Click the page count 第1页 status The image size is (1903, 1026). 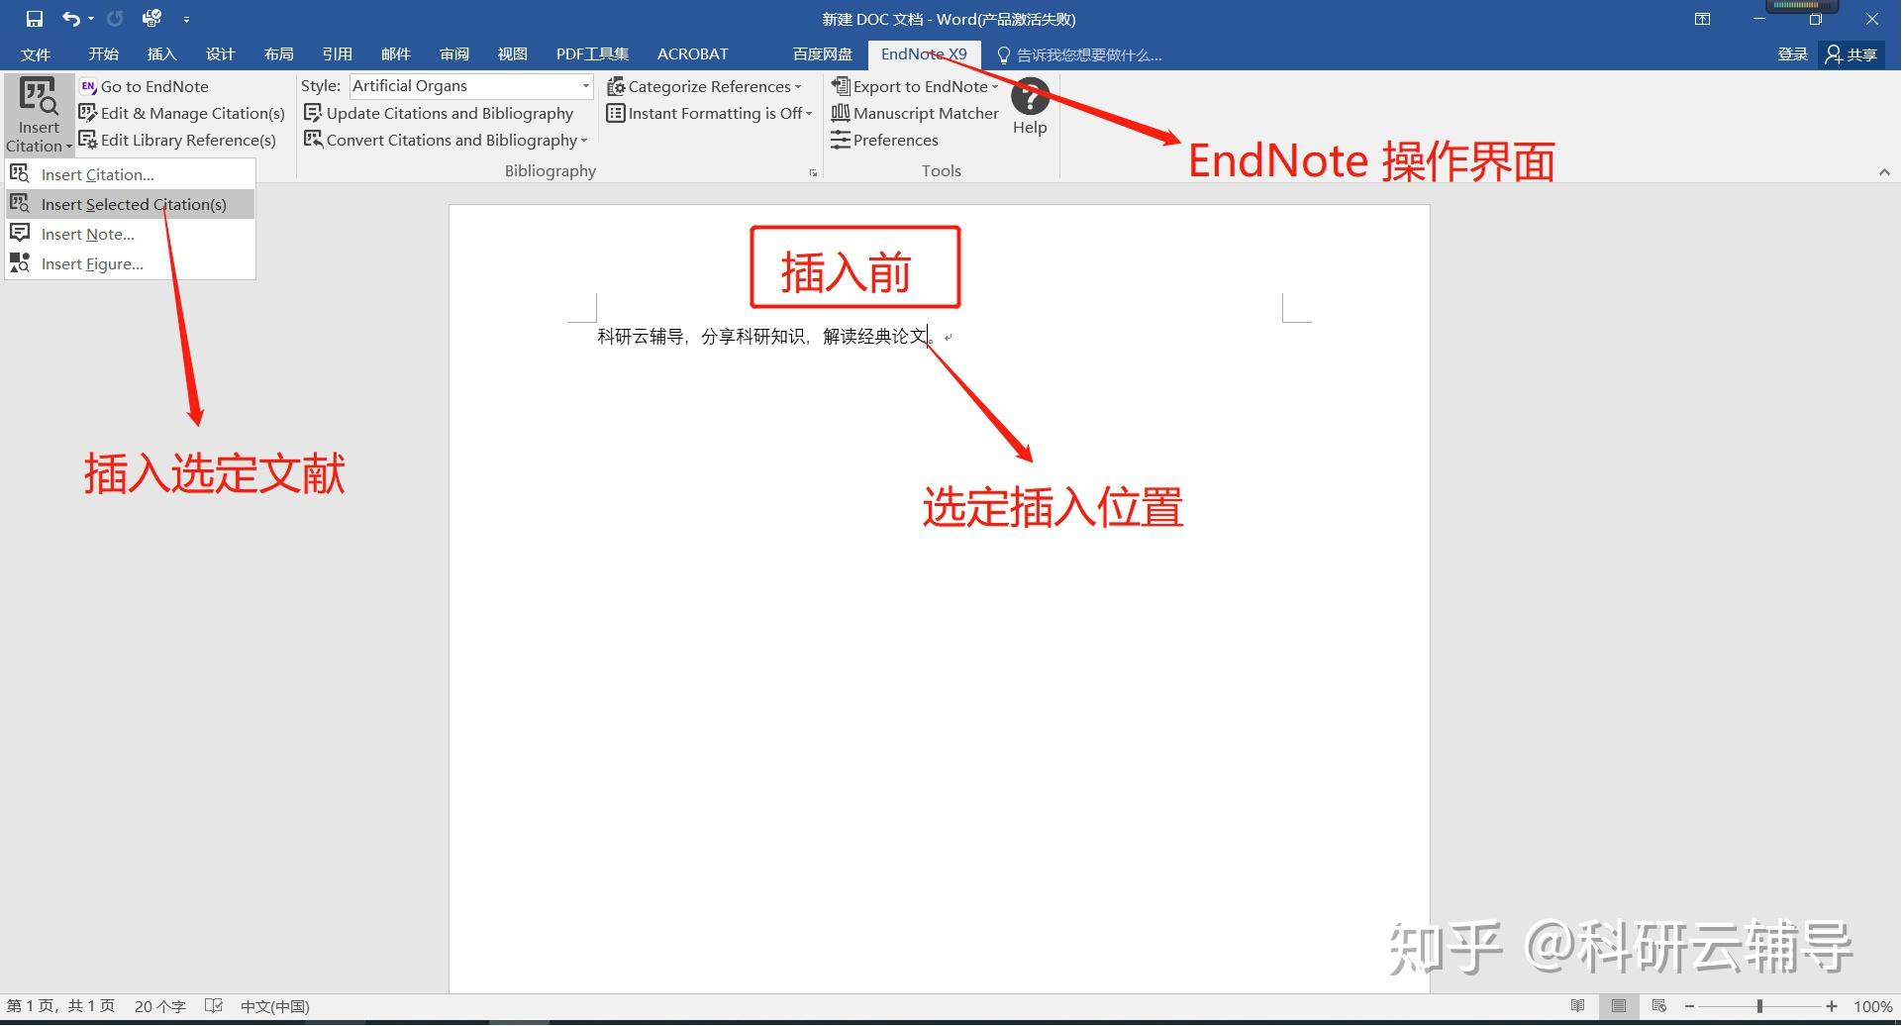[x=60, y=1006]
